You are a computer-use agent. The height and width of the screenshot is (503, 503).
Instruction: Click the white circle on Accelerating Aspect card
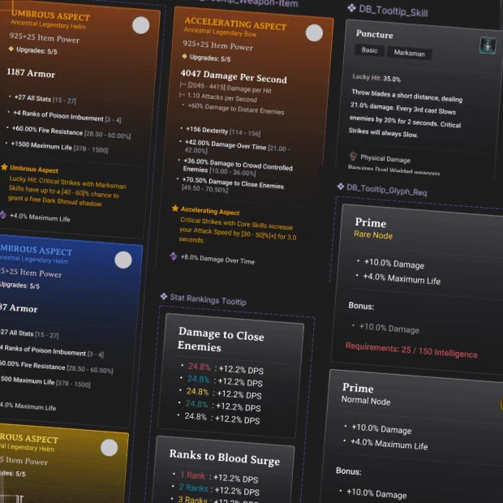tap(314, 32)
